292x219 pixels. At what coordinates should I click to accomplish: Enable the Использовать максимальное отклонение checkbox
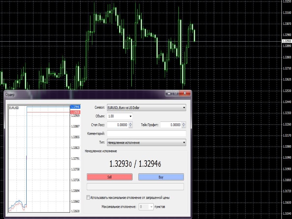(88, 197)
